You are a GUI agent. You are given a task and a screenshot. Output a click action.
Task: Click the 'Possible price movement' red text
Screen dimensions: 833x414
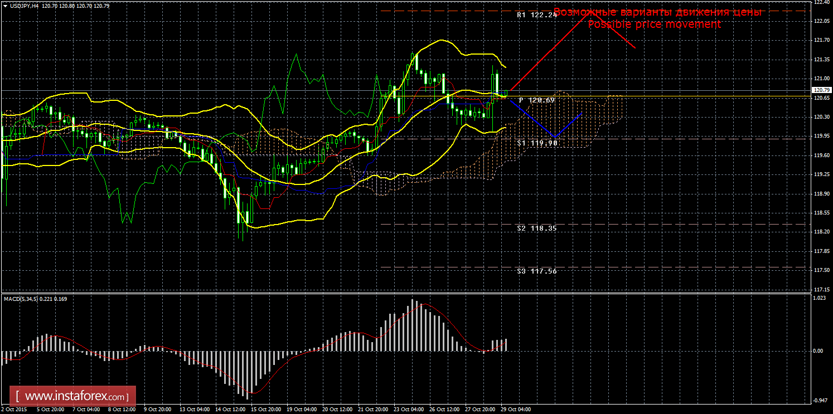click(x=655, y=25)
